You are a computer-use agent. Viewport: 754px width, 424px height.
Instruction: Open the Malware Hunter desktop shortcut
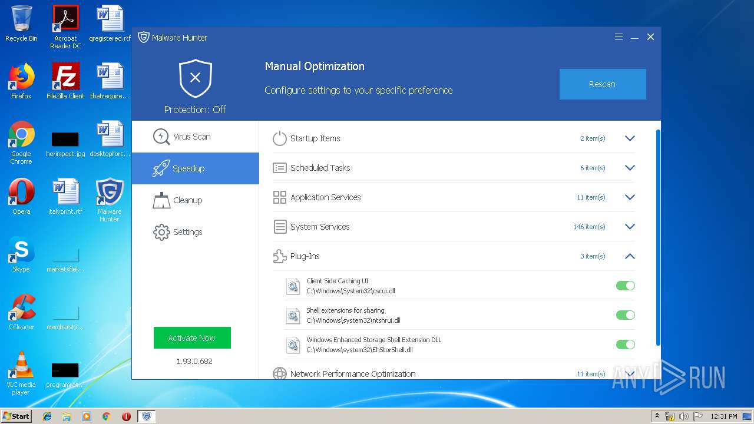click(x=110, y=200)
